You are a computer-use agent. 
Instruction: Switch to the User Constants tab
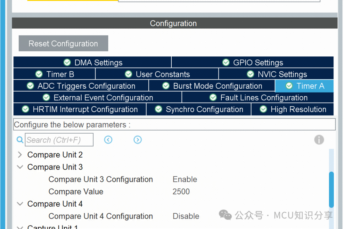pos(157,74)
